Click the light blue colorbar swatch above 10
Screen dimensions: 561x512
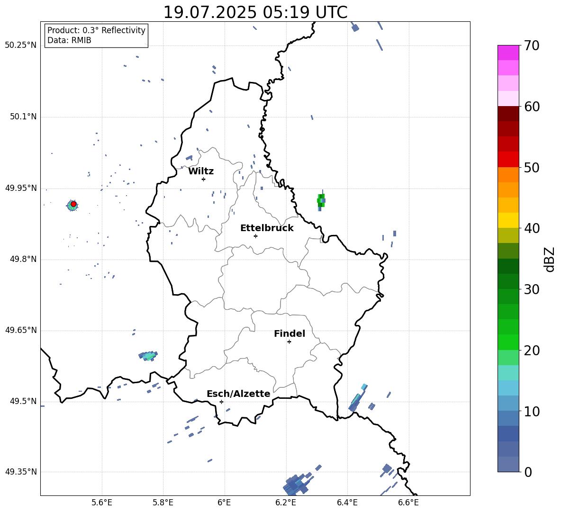(508, 388)
